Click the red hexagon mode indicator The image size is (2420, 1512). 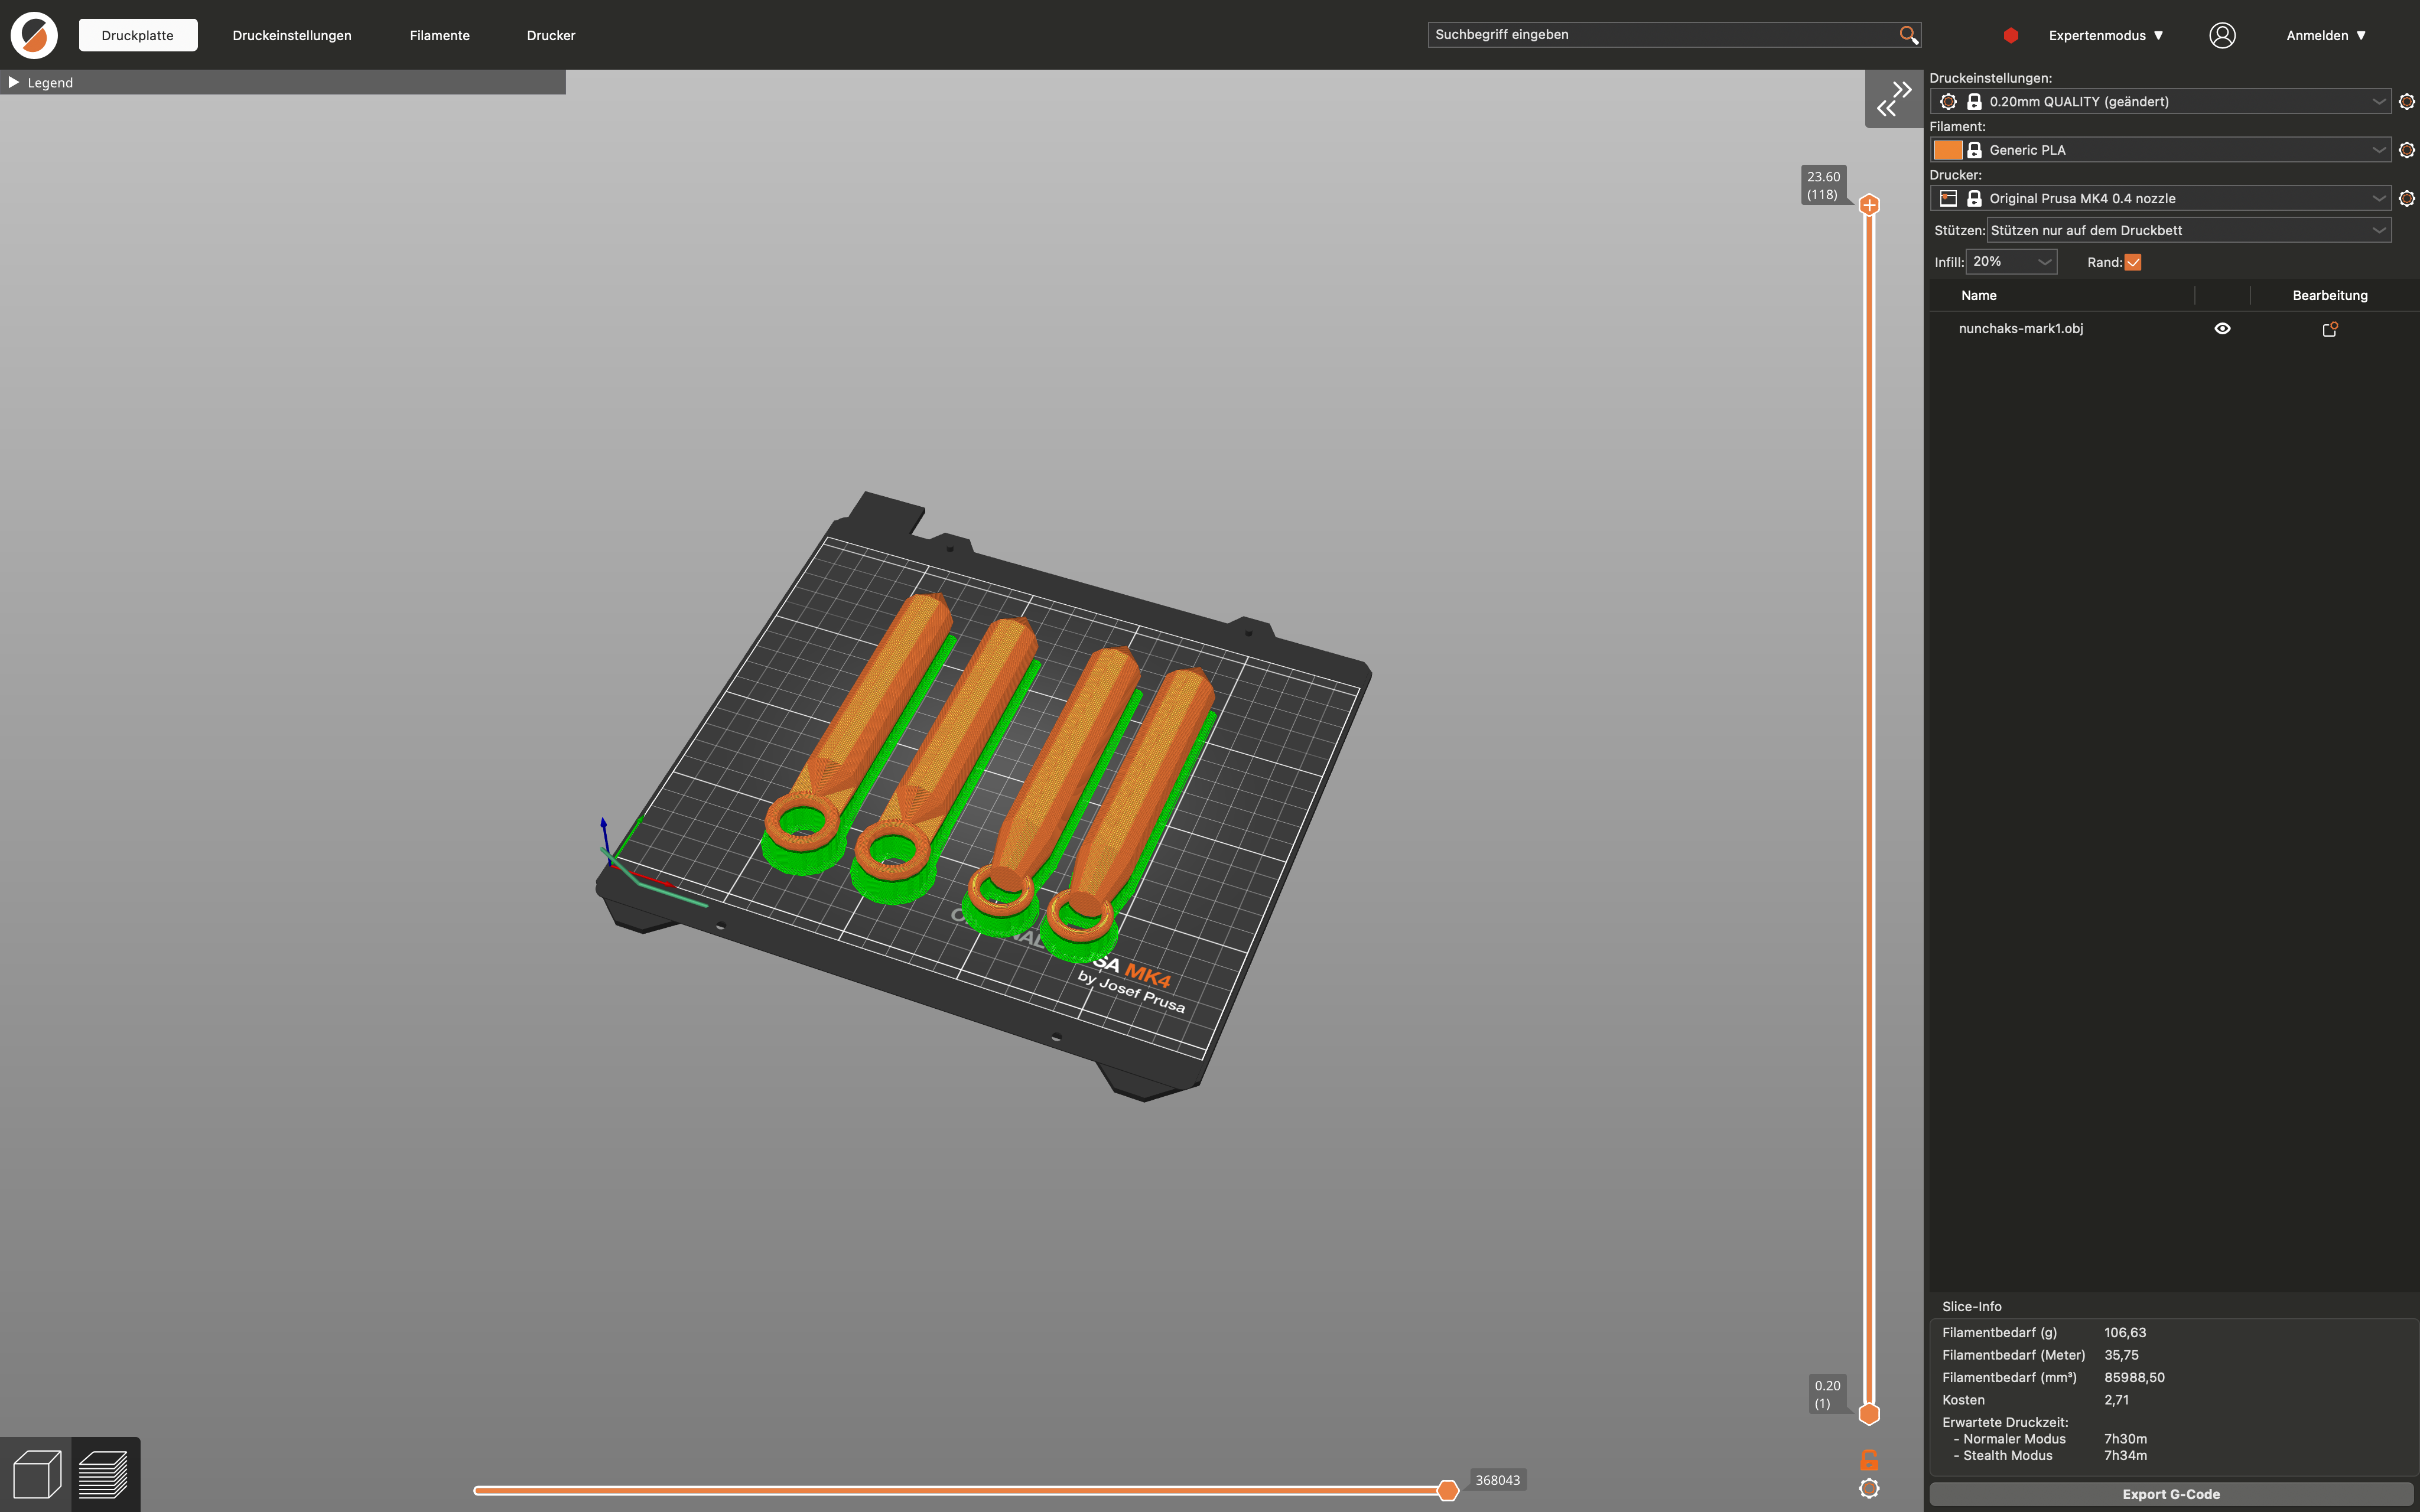pyautogui.click(x=2011, y=35)
